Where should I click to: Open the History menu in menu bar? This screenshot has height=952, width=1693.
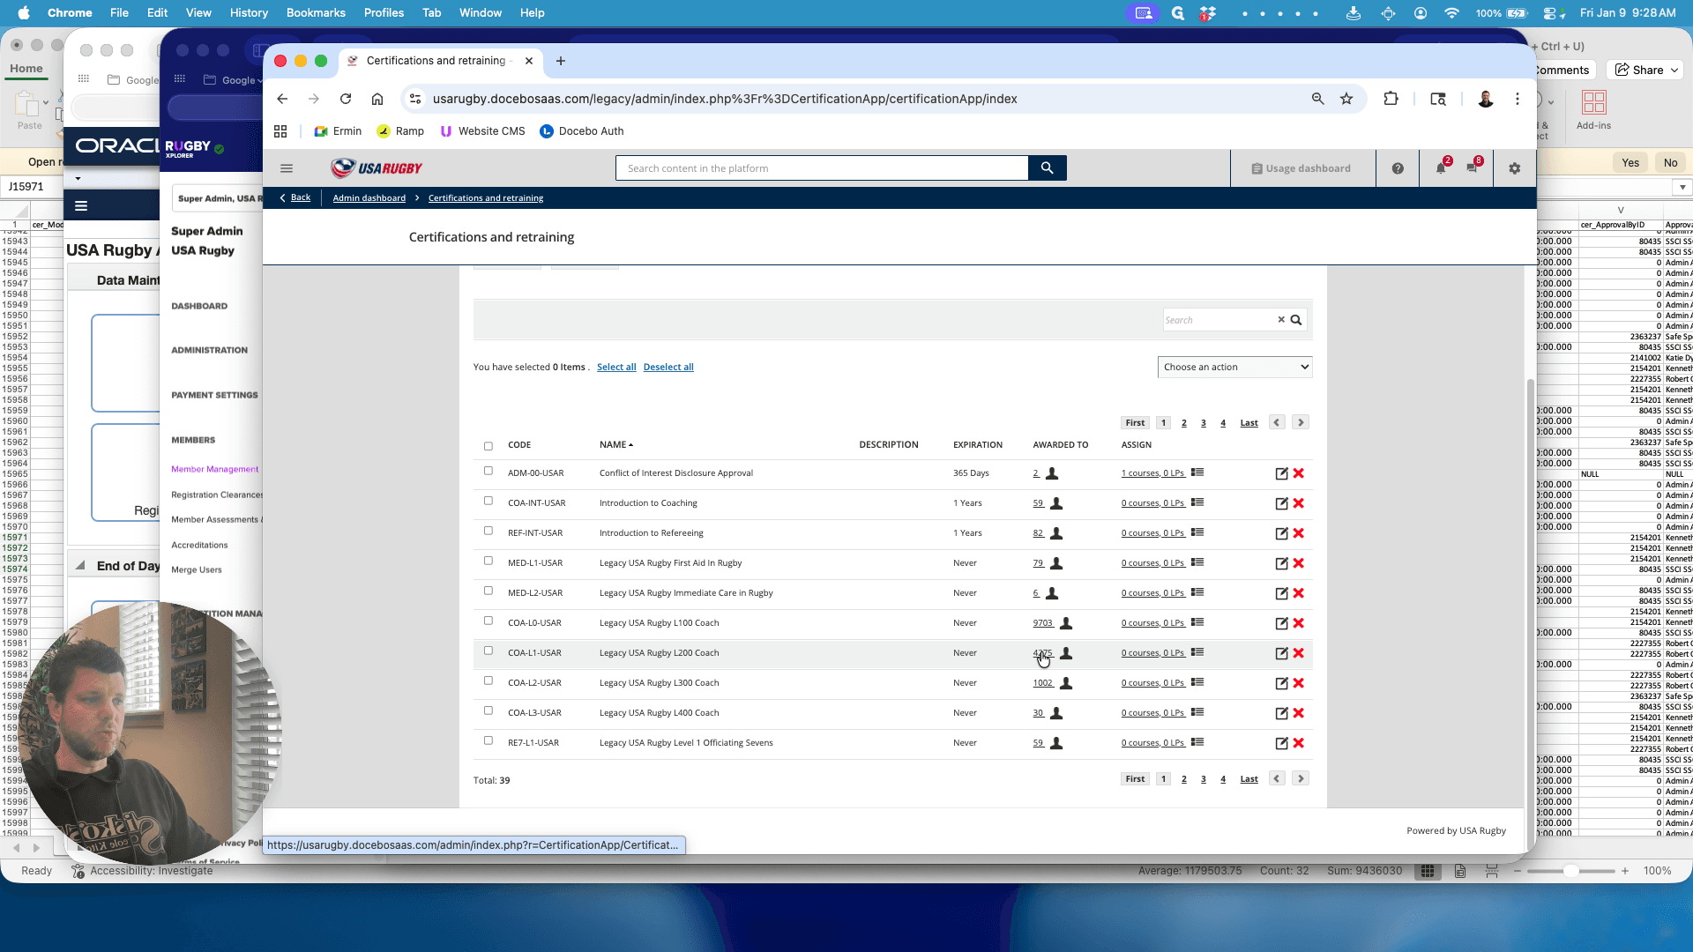(x=249, y=12)
